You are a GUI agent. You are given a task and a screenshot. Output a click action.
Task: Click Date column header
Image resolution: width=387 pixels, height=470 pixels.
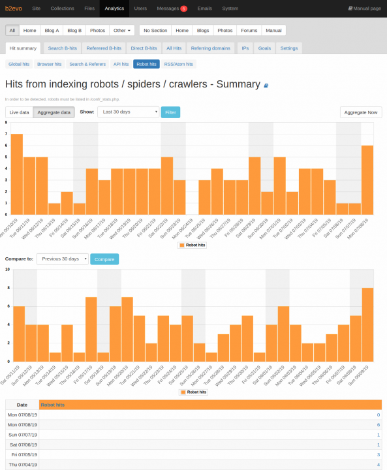pos(22,405)
